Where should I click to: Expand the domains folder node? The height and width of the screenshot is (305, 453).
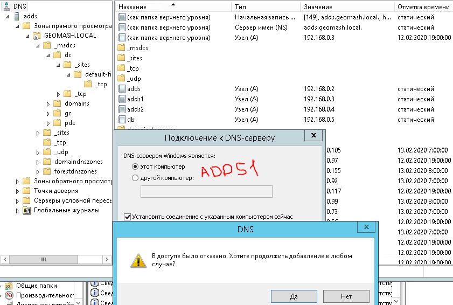coord(48,104)
